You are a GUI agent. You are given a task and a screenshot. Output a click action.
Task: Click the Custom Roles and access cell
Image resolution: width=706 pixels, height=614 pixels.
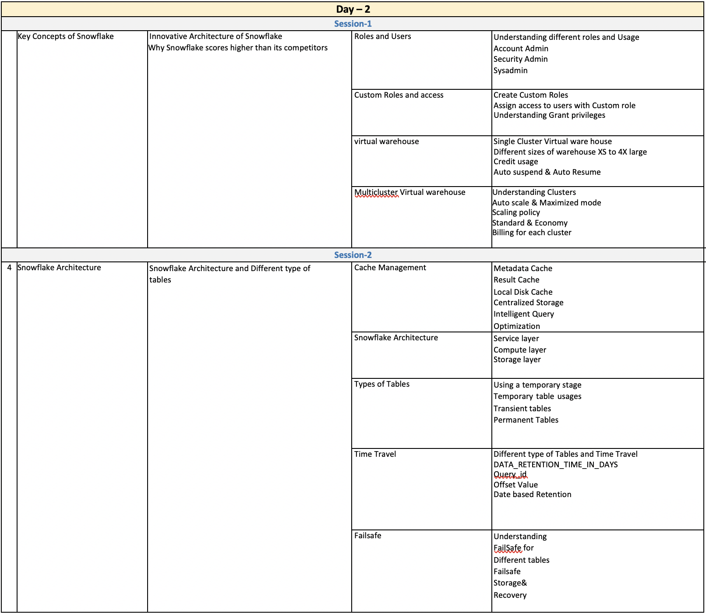pos(399,95)
